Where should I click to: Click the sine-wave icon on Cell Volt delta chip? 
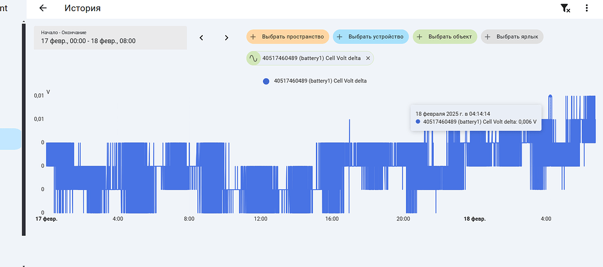253,58
